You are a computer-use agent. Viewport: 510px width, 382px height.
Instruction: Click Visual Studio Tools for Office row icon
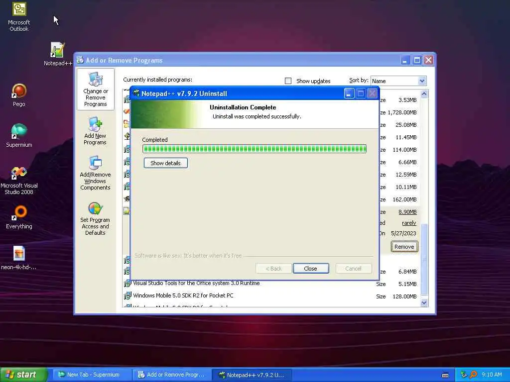(x=127, y=284)
